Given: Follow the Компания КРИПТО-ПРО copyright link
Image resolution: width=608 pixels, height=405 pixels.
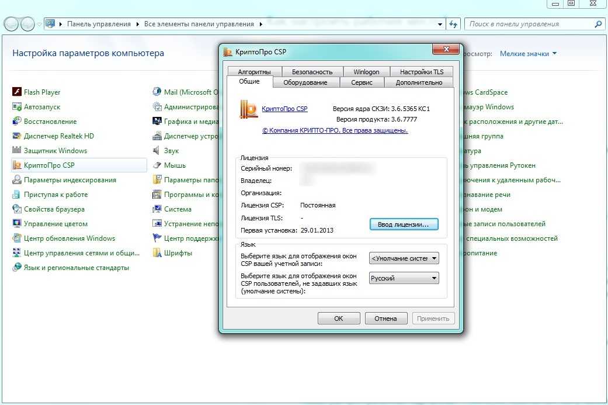Looking at the screenshot, I should 335,131.
